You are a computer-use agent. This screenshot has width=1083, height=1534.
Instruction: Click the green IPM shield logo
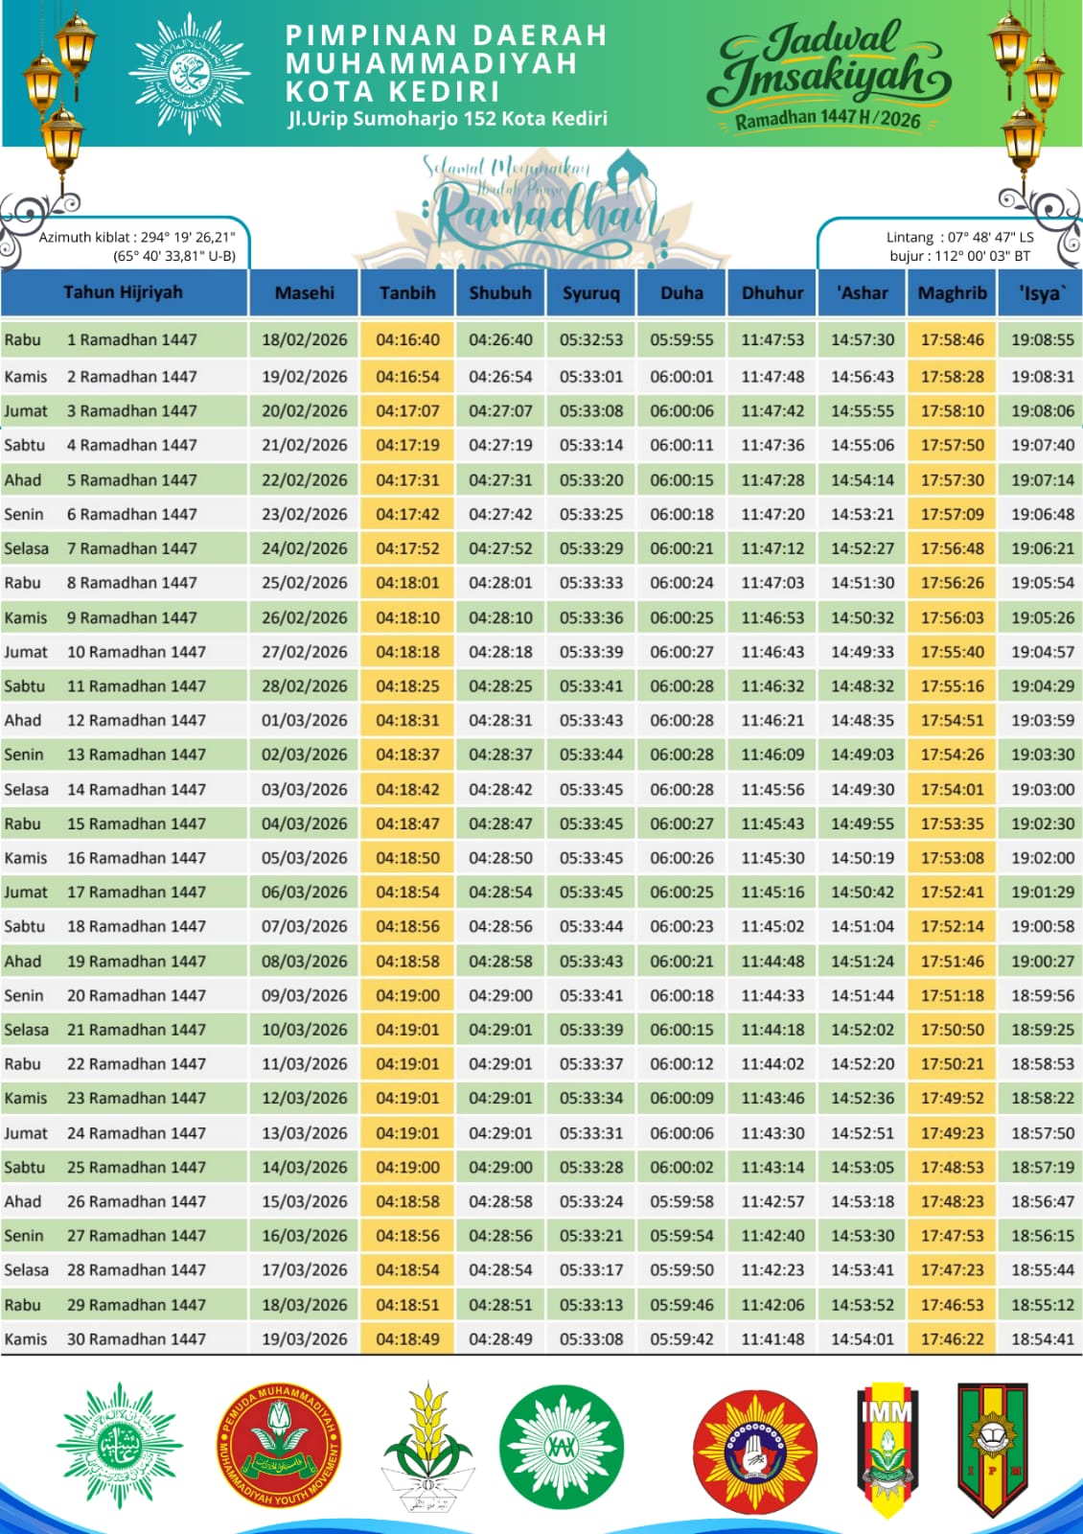click(x=993, y=1450)
